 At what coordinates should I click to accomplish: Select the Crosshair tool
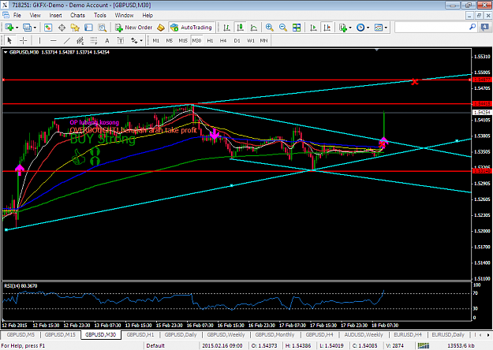[23, 40]
